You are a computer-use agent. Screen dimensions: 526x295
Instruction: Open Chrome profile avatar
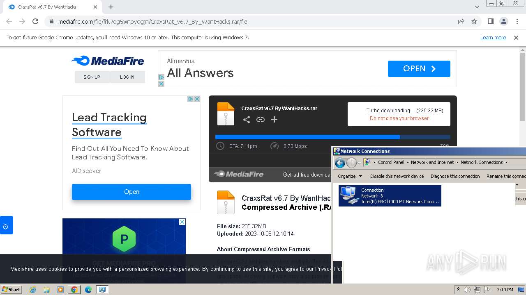(504, 21)
